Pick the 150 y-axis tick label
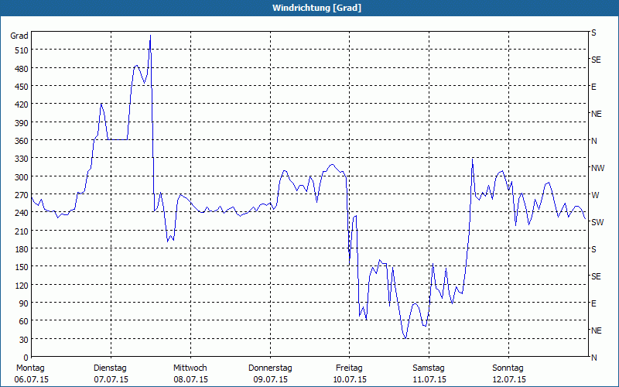The width and height of the screenshot is (619, 387). pyautogui.click(x=22, y=267)
